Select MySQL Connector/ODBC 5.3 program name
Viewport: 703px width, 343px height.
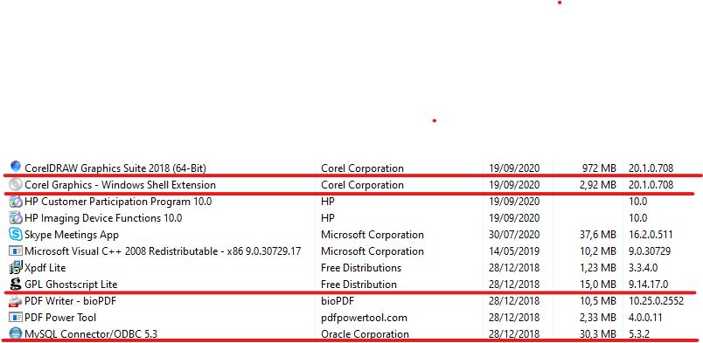[x=91, y=334]
